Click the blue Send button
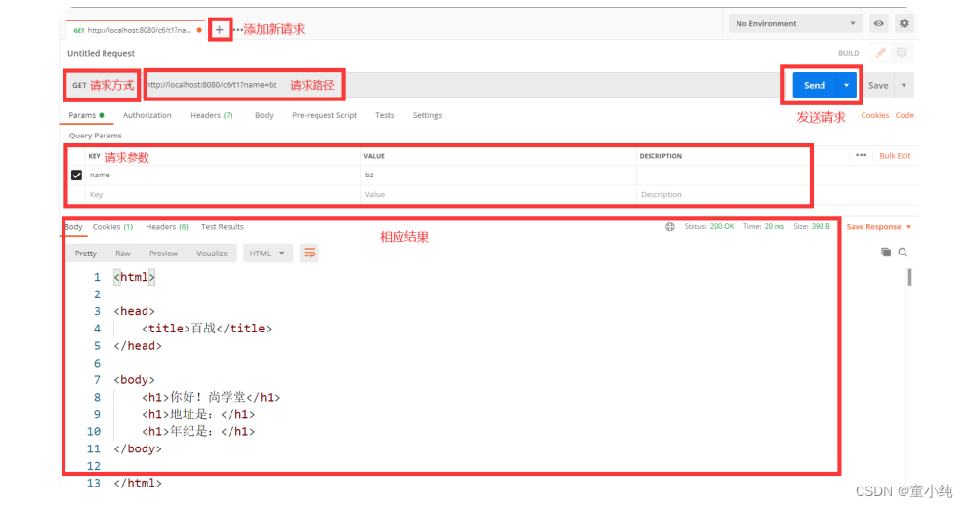 point(815,85)
